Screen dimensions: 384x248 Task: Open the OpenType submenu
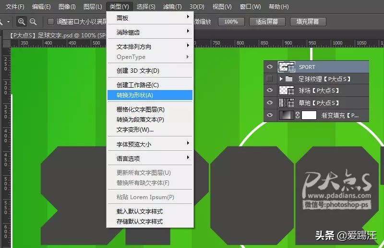[150, 57]
